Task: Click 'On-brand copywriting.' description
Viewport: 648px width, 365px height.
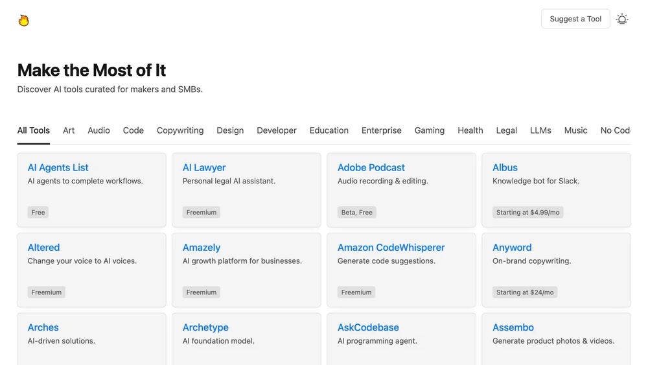Action: tap(532, 261)
